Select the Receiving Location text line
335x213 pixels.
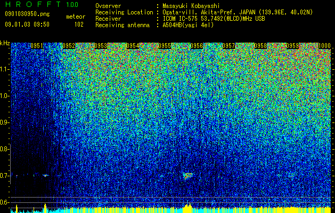(204, 12)
